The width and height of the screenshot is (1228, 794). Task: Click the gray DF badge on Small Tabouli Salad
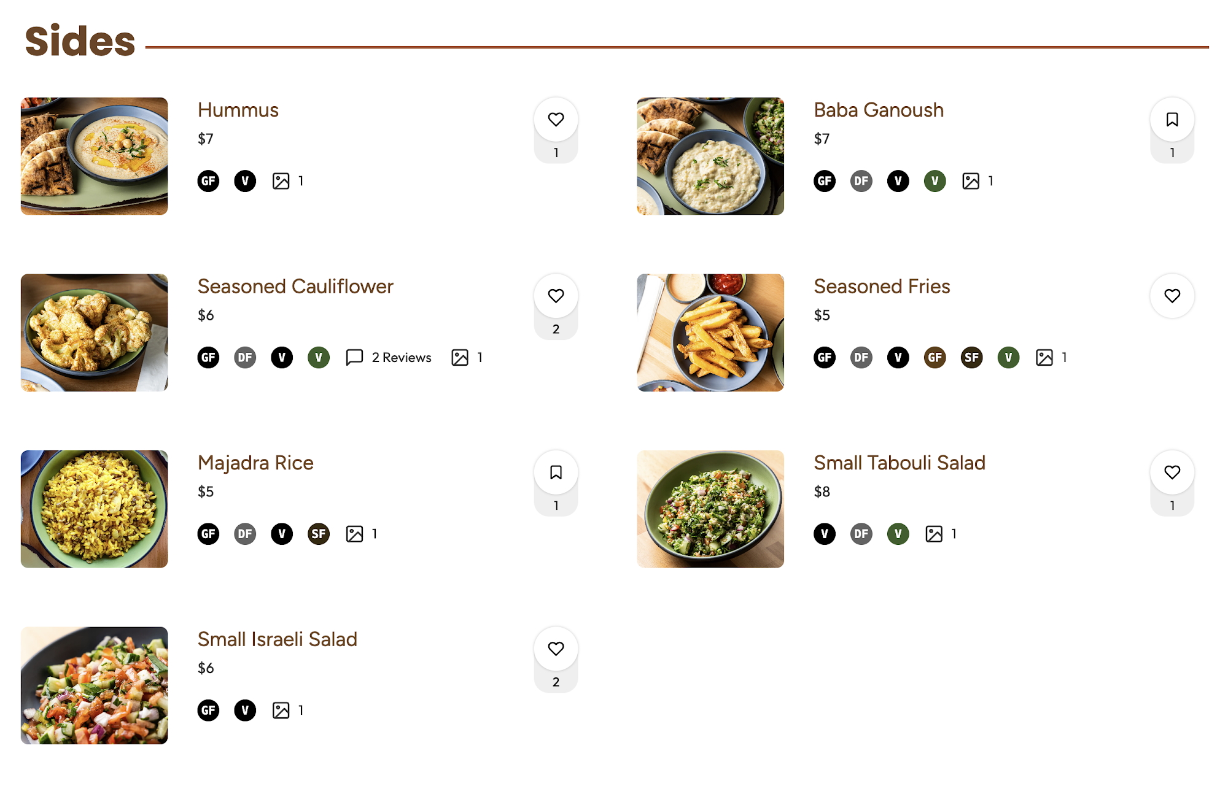tap(861, 534)
